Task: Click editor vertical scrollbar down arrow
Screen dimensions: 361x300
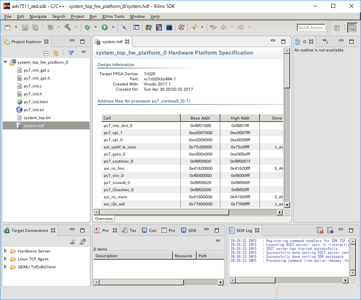Action: (287, 205)
